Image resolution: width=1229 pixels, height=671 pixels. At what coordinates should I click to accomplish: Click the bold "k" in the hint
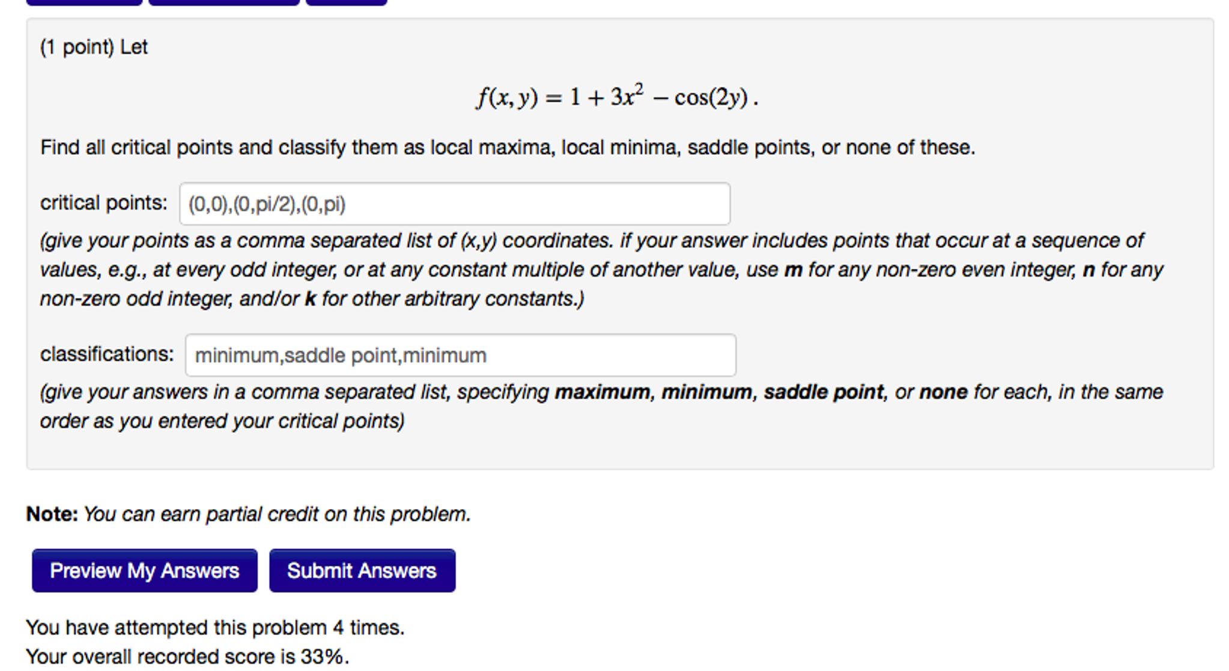click(x=310, y=299)
